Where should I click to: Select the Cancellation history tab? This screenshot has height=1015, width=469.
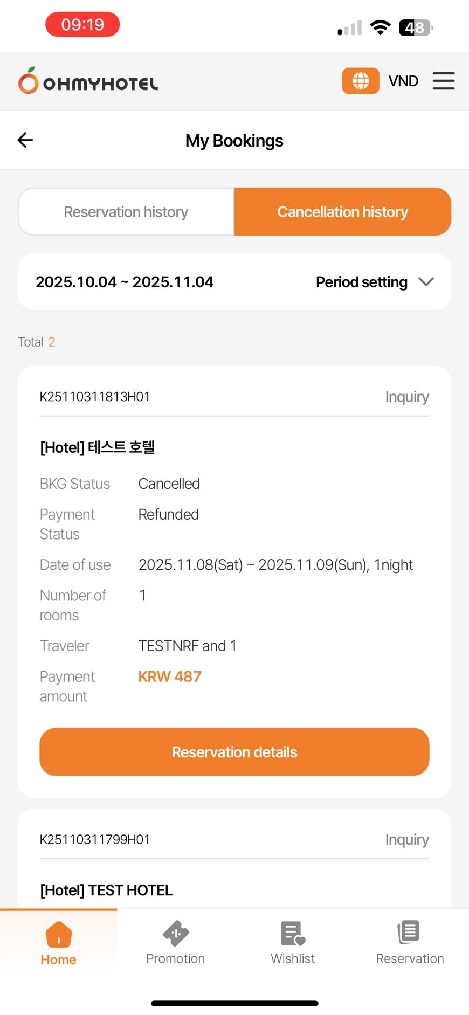(x=342, y=212)
